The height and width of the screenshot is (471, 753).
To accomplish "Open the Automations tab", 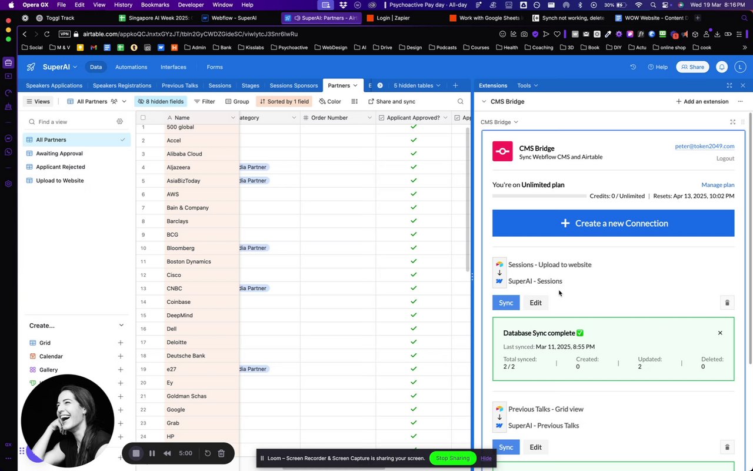I will pos(131,67).
